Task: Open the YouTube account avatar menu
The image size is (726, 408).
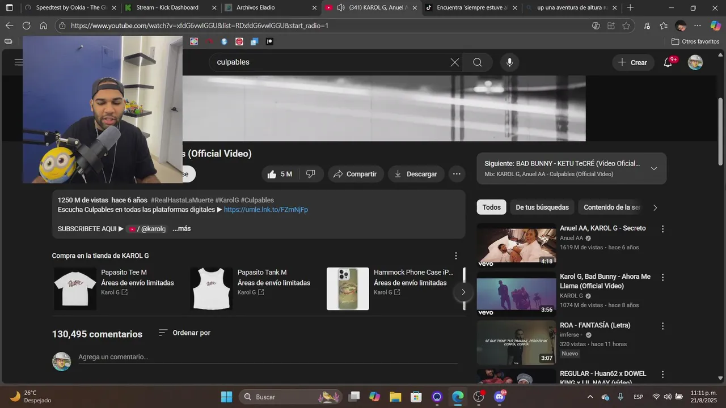Action: (x=695, y=62)
